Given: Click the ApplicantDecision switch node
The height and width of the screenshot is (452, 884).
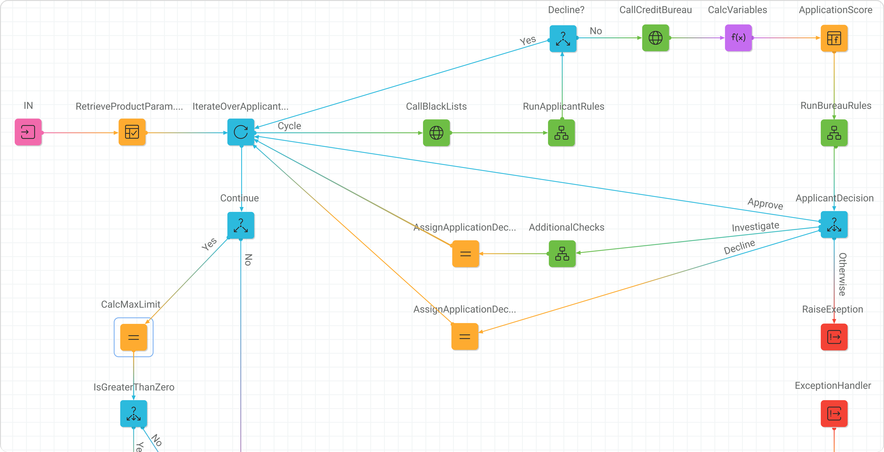Looking at the screenshot, I should click(834, 224).
